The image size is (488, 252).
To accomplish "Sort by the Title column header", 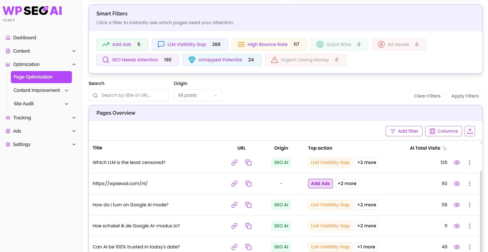I will click(x=97, y=148).
